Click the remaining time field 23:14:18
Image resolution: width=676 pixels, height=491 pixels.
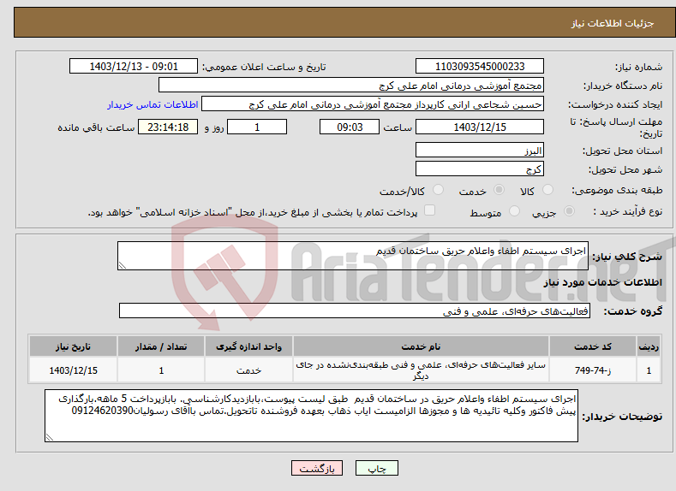168,127
